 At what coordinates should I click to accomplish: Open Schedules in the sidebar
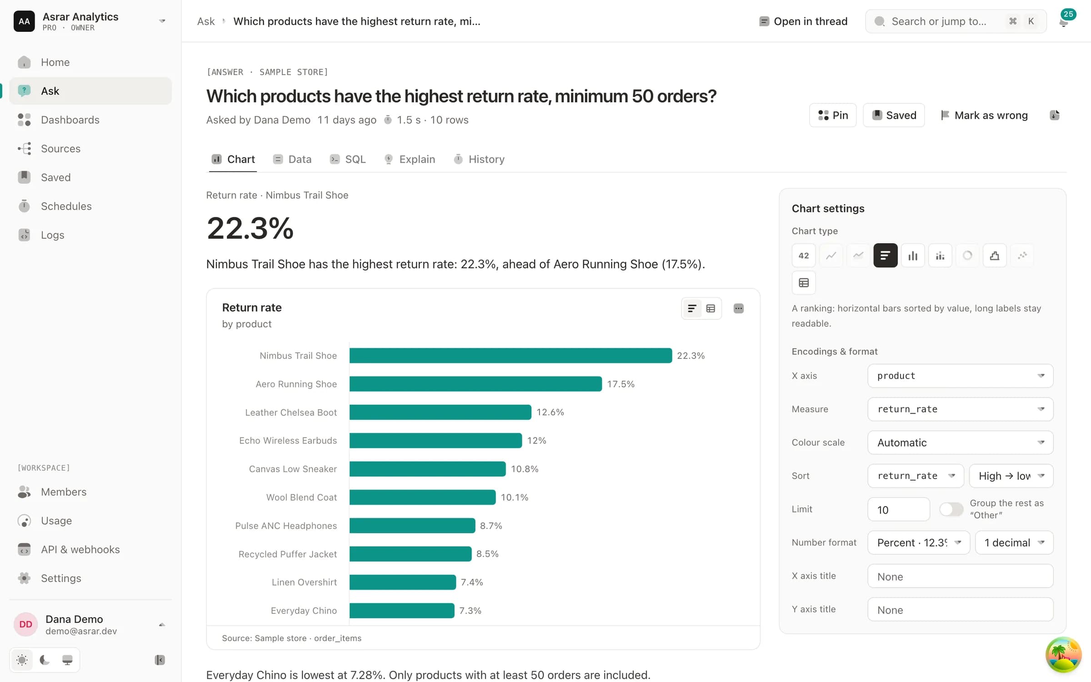click(x=90, y=206)
